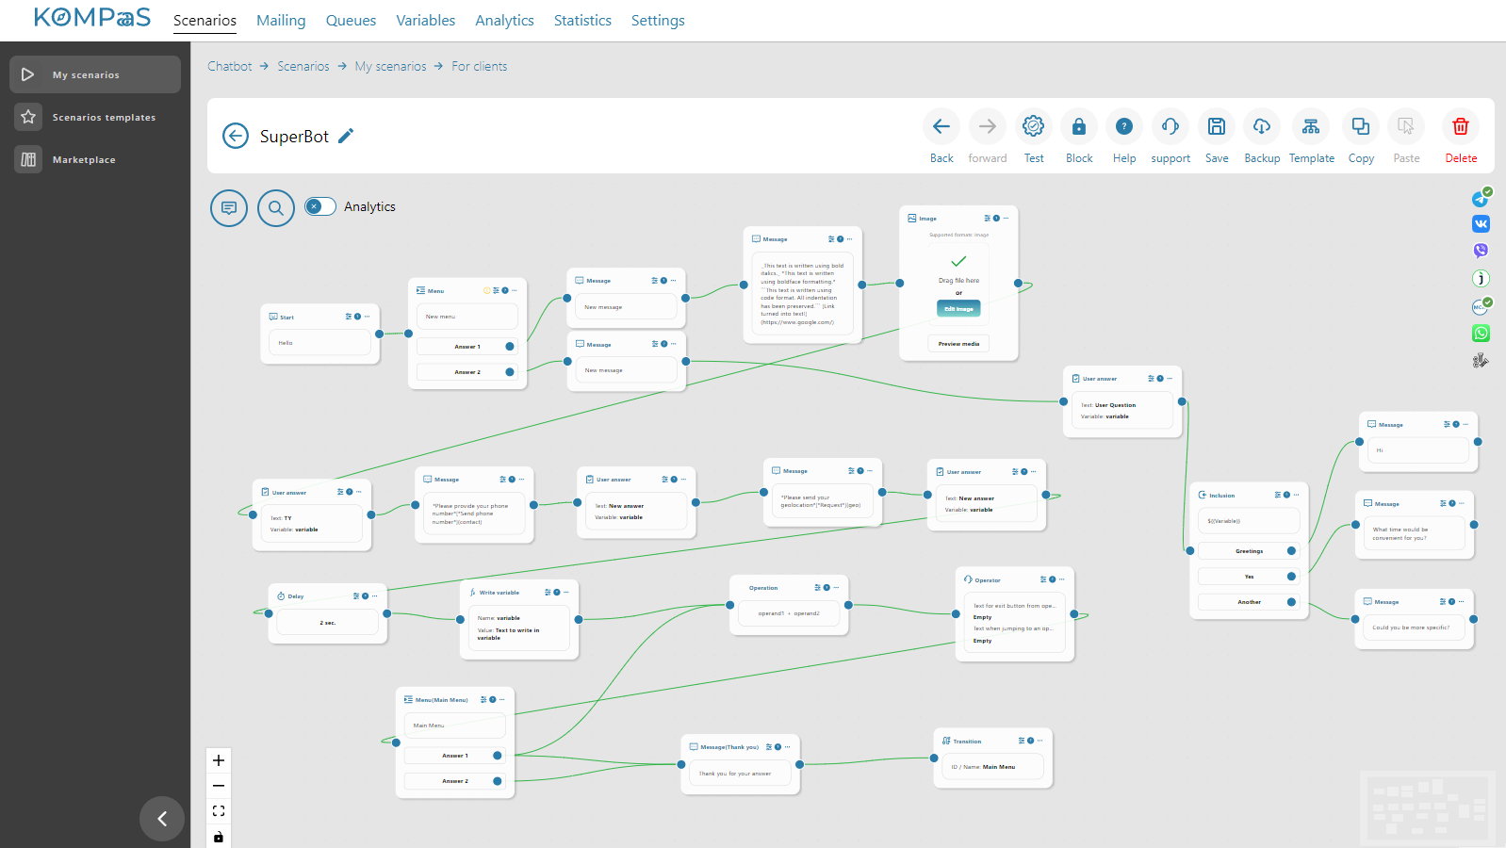
Task: Open the Inclusion block three-dots menu
Action: [1296, 495]
